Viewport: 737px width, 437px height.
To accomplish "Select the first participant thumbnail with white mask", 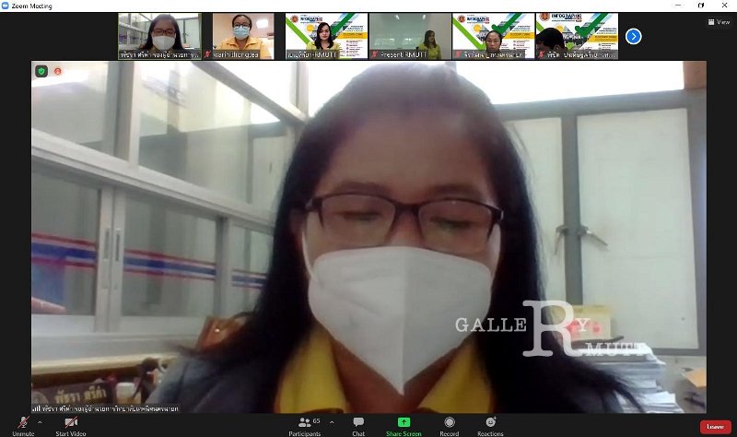I will pyautogui.click(x=159, y=36).
